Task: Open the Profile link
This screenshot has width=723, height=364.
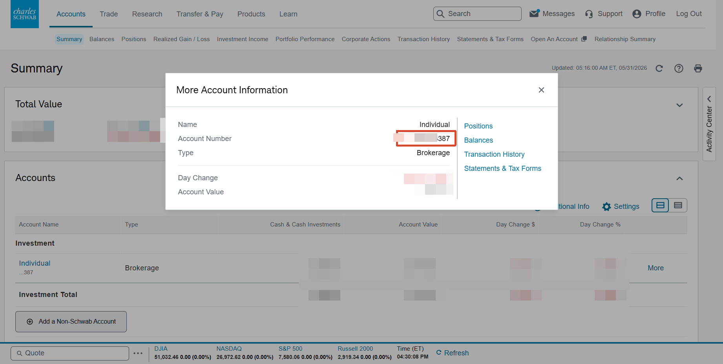Action: click(x=655, y=14)
